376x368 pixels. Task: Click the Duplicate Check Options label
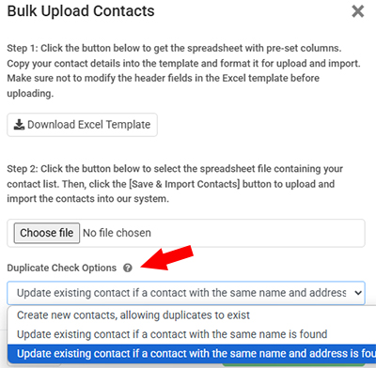click(62, 268)
